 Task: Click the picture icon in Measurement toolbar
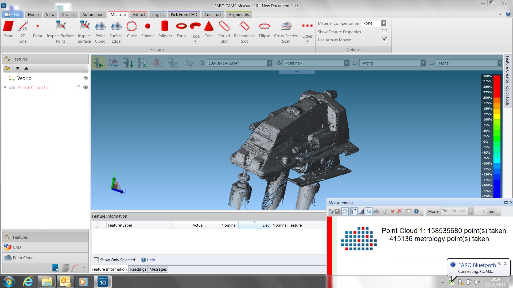[361, 211]
